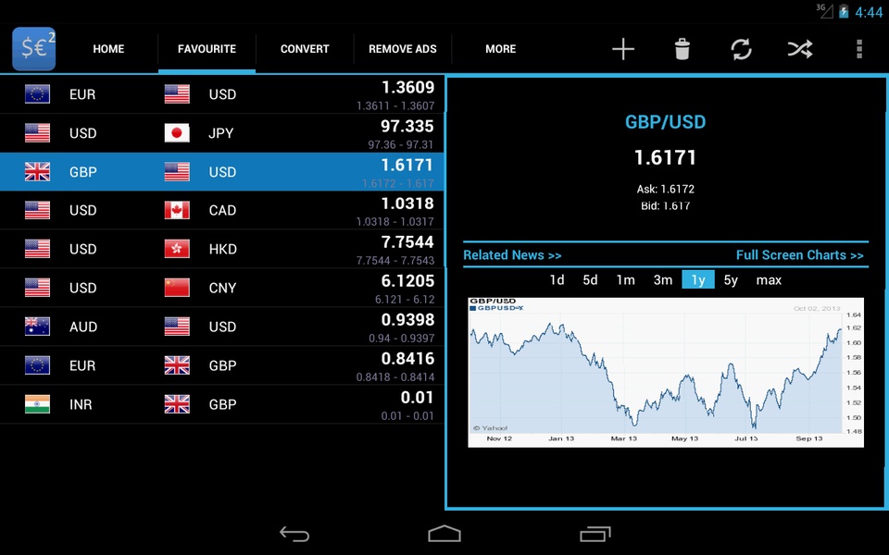The image size is (889, 555).
Task: Tap the currency app logo icon
Action: (x=34, y=49)
